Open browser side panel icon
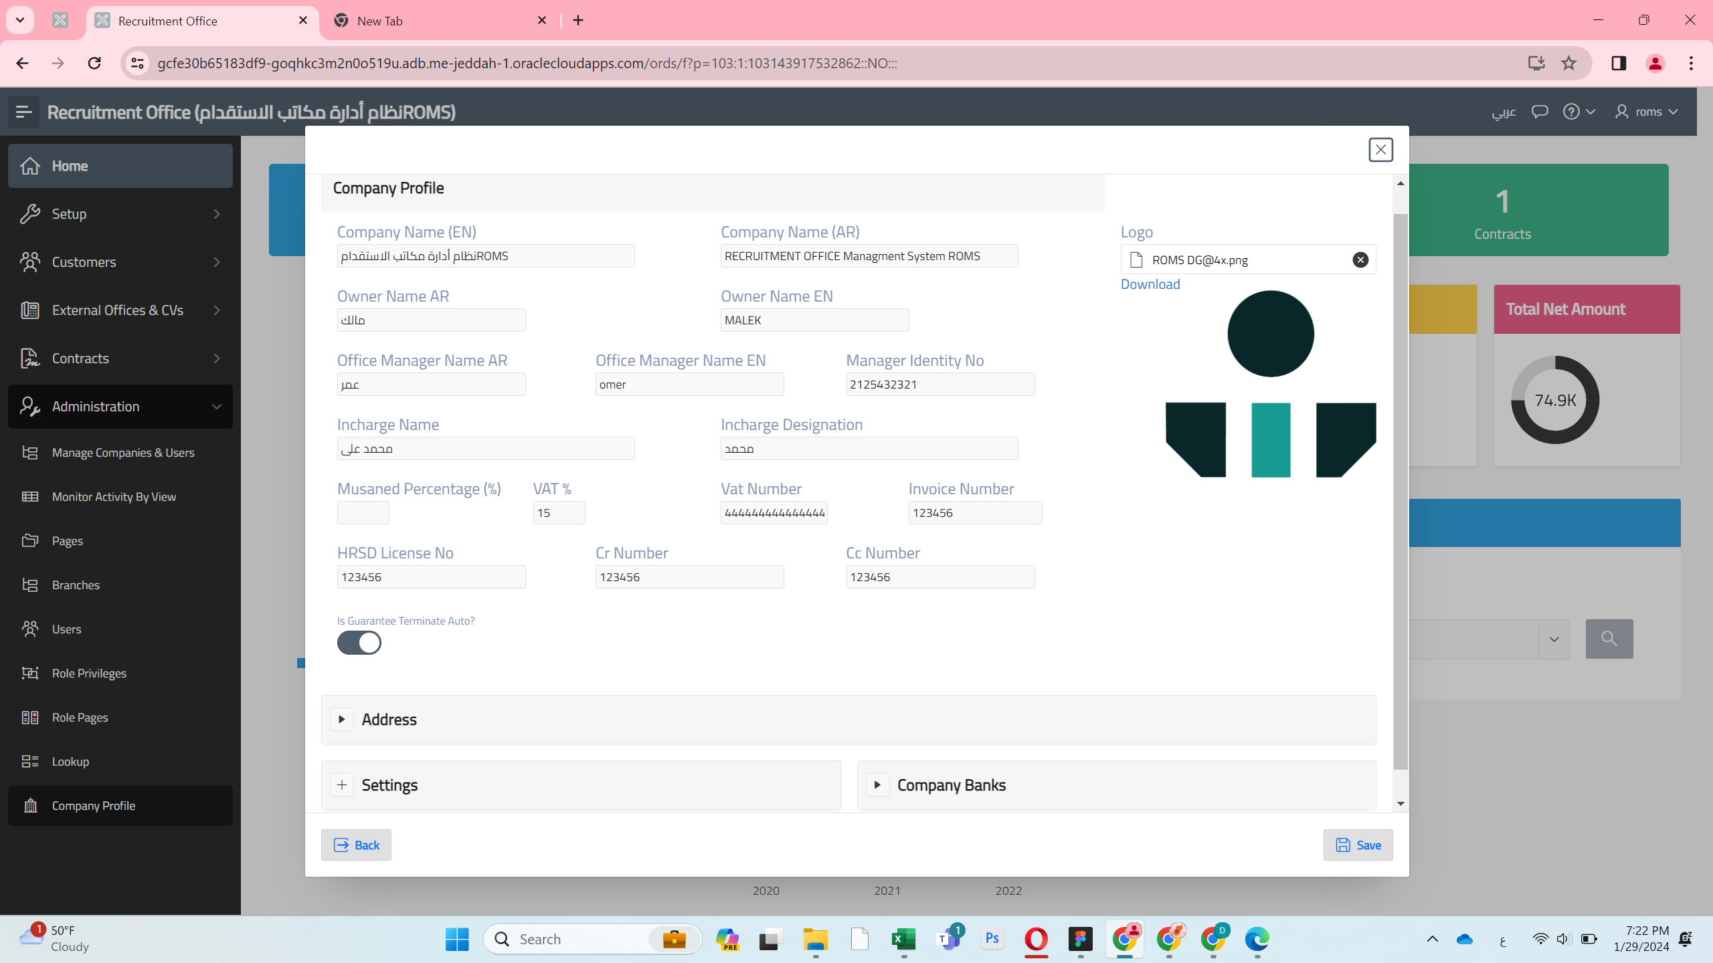The image size is (1713, 963). [1619, 63]
